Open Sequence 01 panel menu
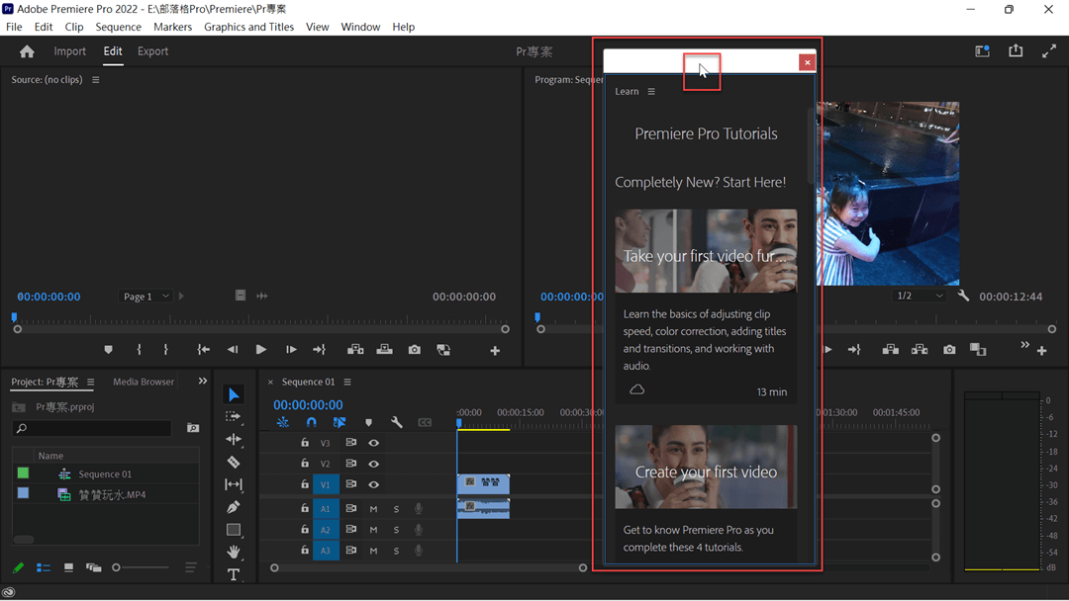 347,382
